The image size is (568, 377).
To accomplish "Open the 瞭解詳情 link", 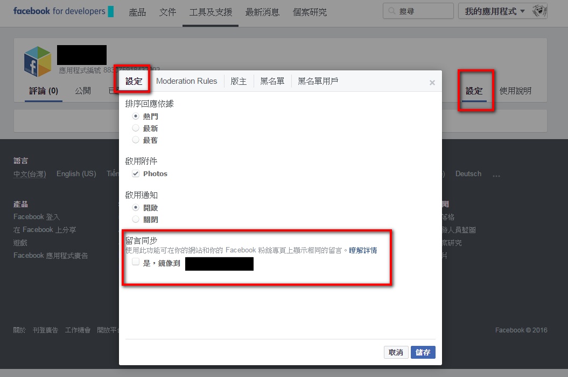I will tap(363, 250).
